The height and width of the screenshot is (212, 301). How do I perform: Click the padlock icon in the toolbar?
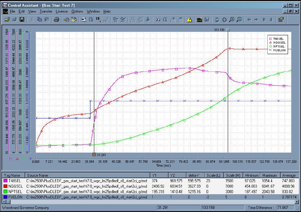[x=133, y=20]
